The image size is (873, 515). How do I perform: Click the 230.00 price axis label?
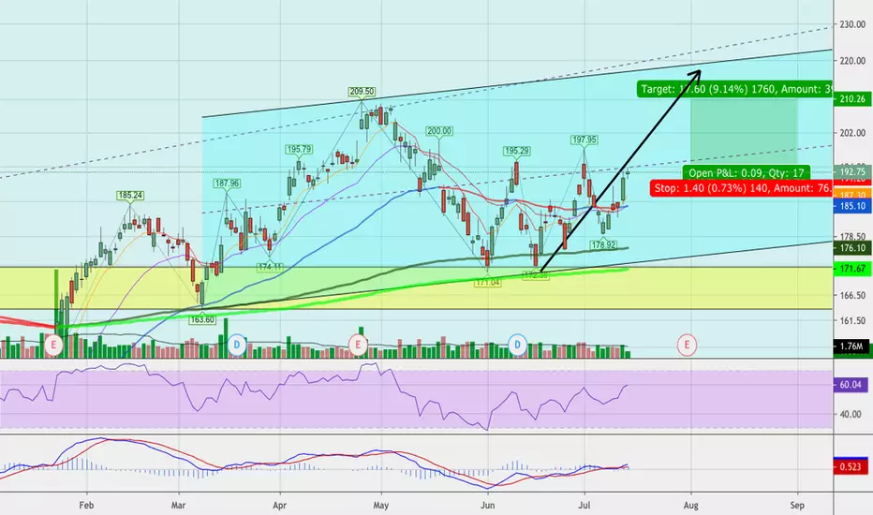click(852, 25)
